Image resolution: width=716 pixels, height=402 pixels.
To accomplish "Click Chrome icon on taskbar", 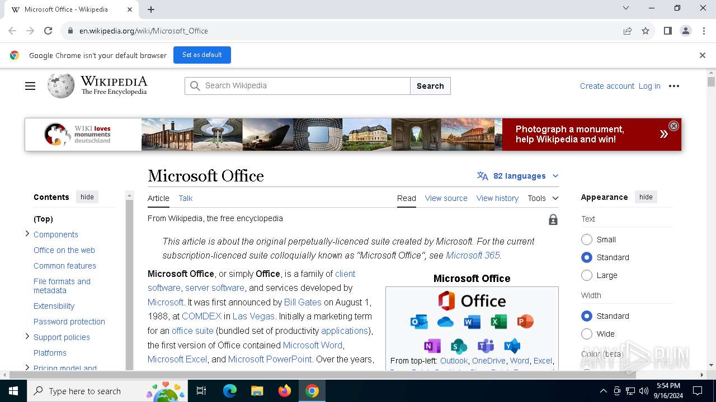I will pos(312,391).
